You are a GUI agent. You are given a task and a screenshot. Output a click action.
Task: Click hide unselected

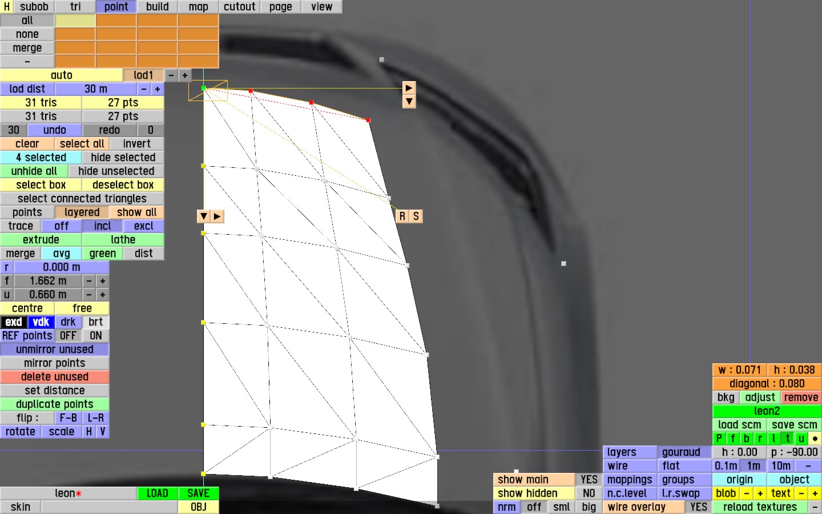click(116, 171)
